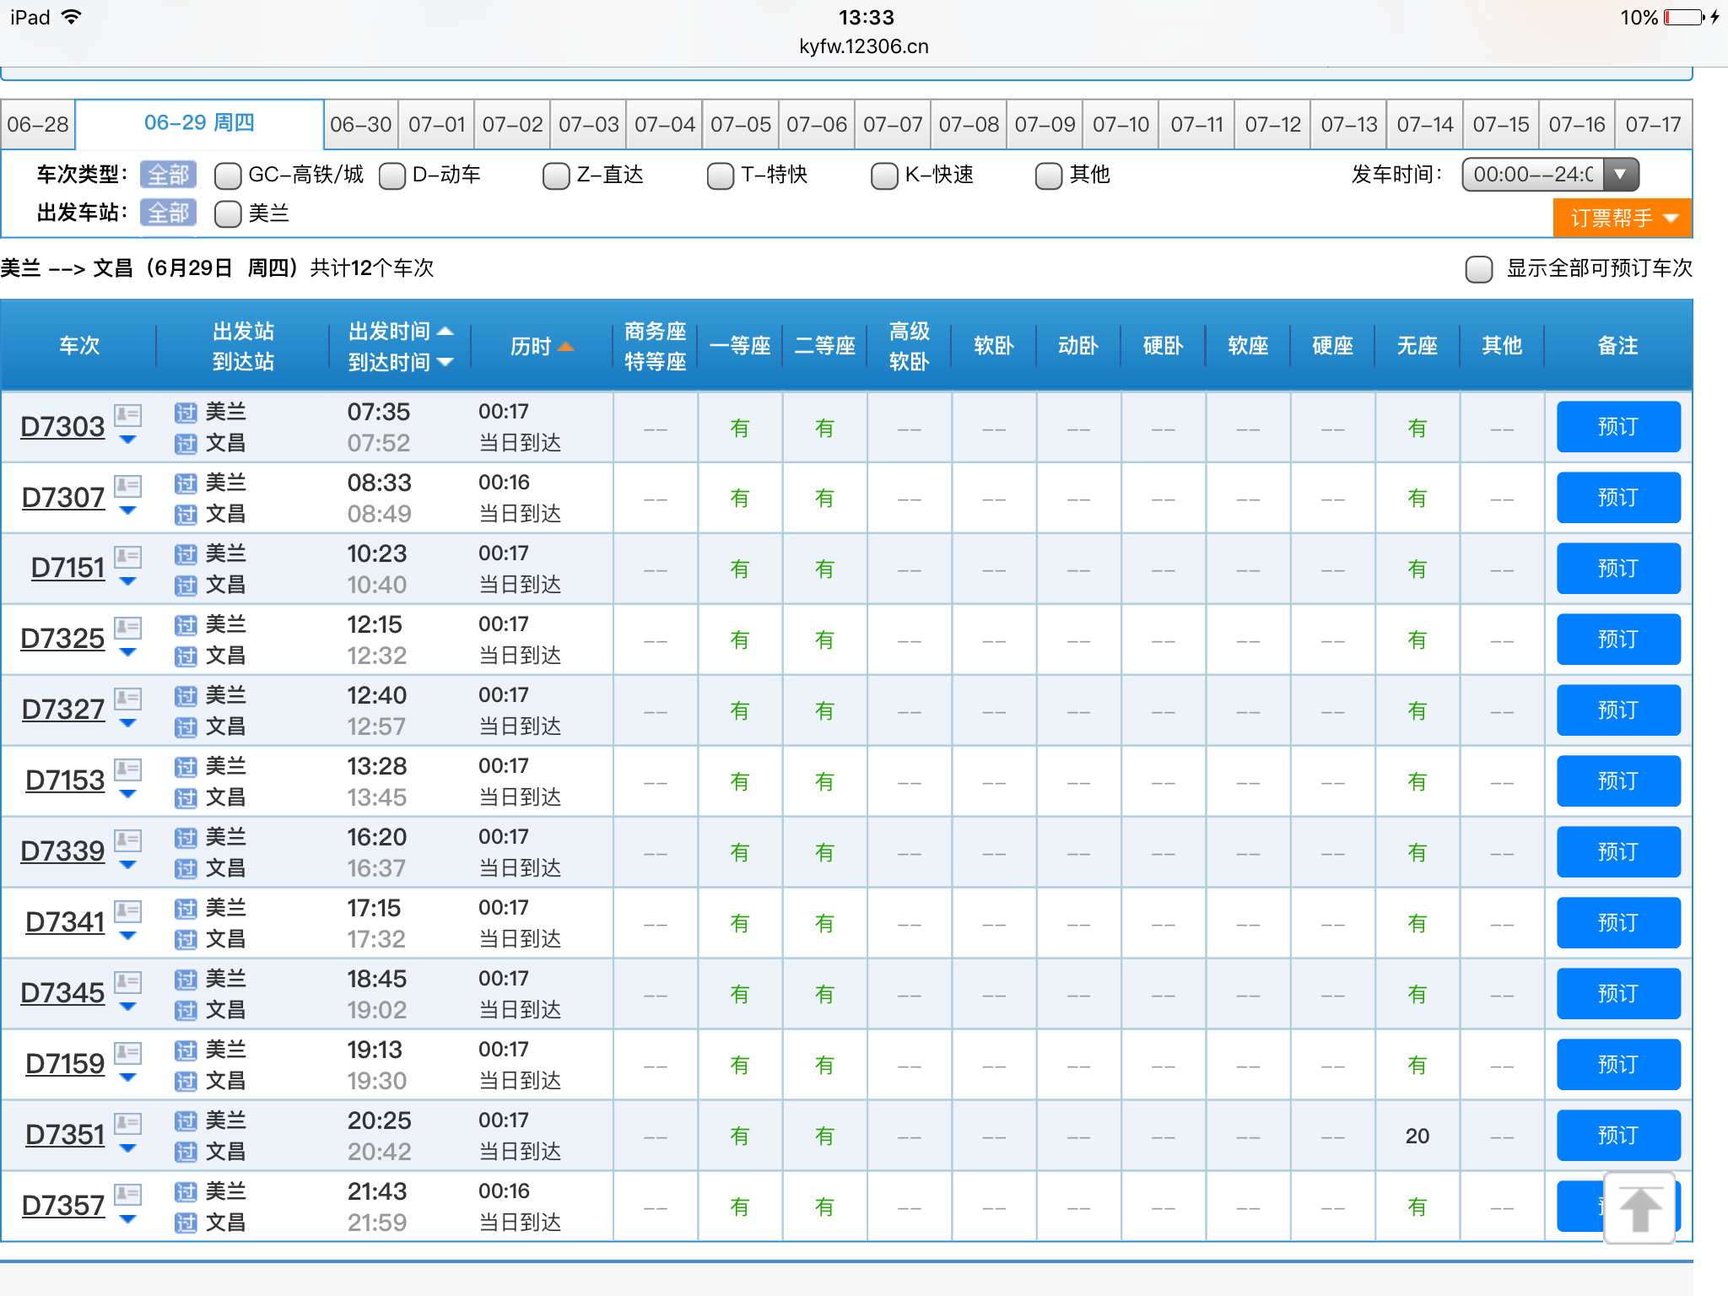Open train number link D7153
Screen dimensions: 1728x1296
[65, 781]
